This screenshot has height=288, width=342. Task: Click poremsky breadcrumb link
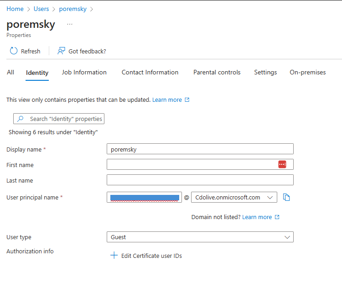coord(73,9)
